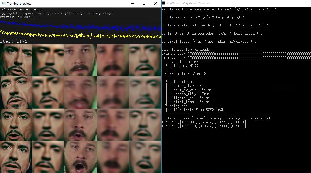Click the 12:59:08 [#000001] log line
Viewport: 311px width, 173px height.
tap(204, 122)
